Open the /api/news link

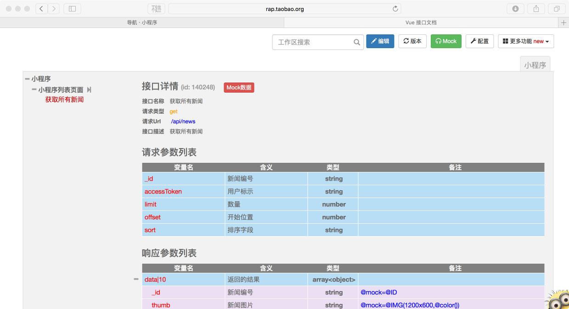[x=183, y=121]
